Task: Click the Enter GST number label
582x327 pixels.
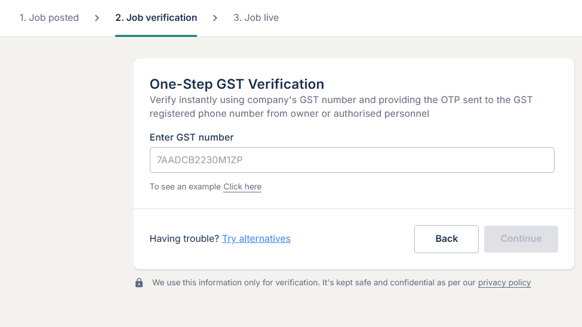Action: (x=192, y=138)
